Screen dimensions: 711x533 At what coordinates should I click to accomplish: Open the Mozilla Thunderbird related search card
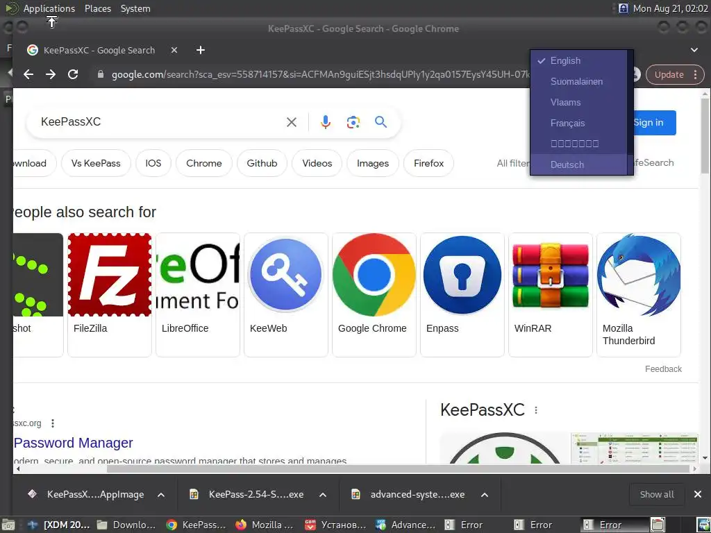click(x=639, y=294)
